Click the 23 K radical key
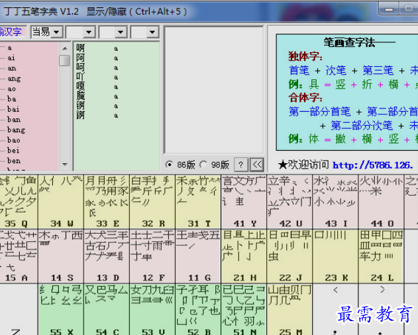Image resolution: width=418 pixels, height=335 pixels. coord(335,256)
